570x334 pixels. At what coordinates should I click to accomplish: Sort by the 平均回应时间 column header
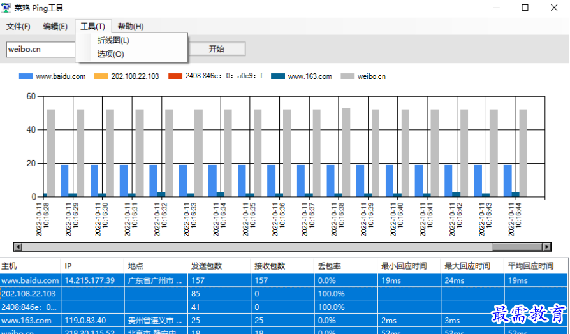pos(536,266)
